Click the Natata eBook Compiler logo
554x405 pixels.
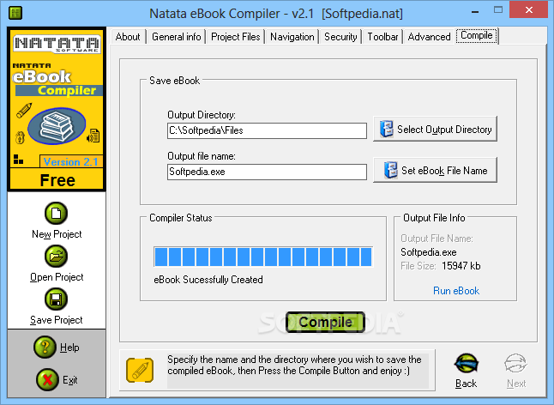pyautogui.click(x=57, y=109)
